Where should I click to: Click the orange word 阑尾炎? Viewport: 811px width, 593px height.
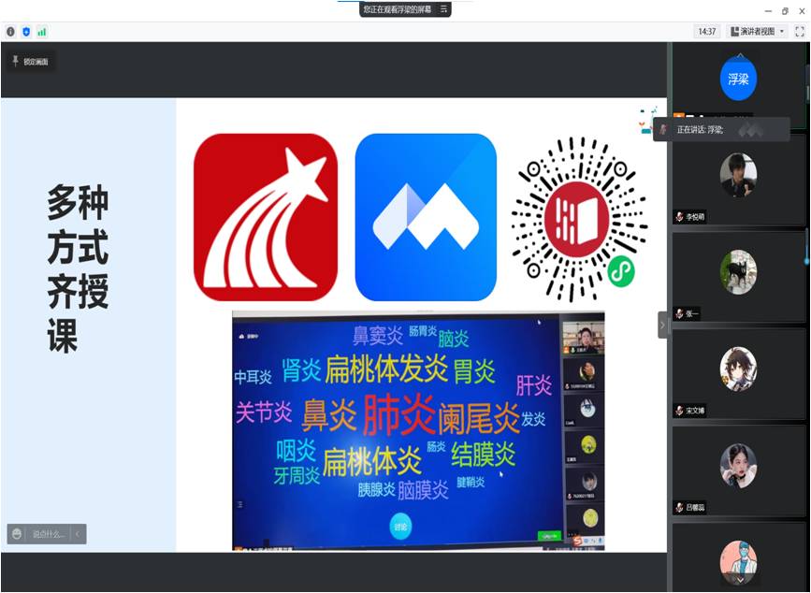(x=478, y=418)
